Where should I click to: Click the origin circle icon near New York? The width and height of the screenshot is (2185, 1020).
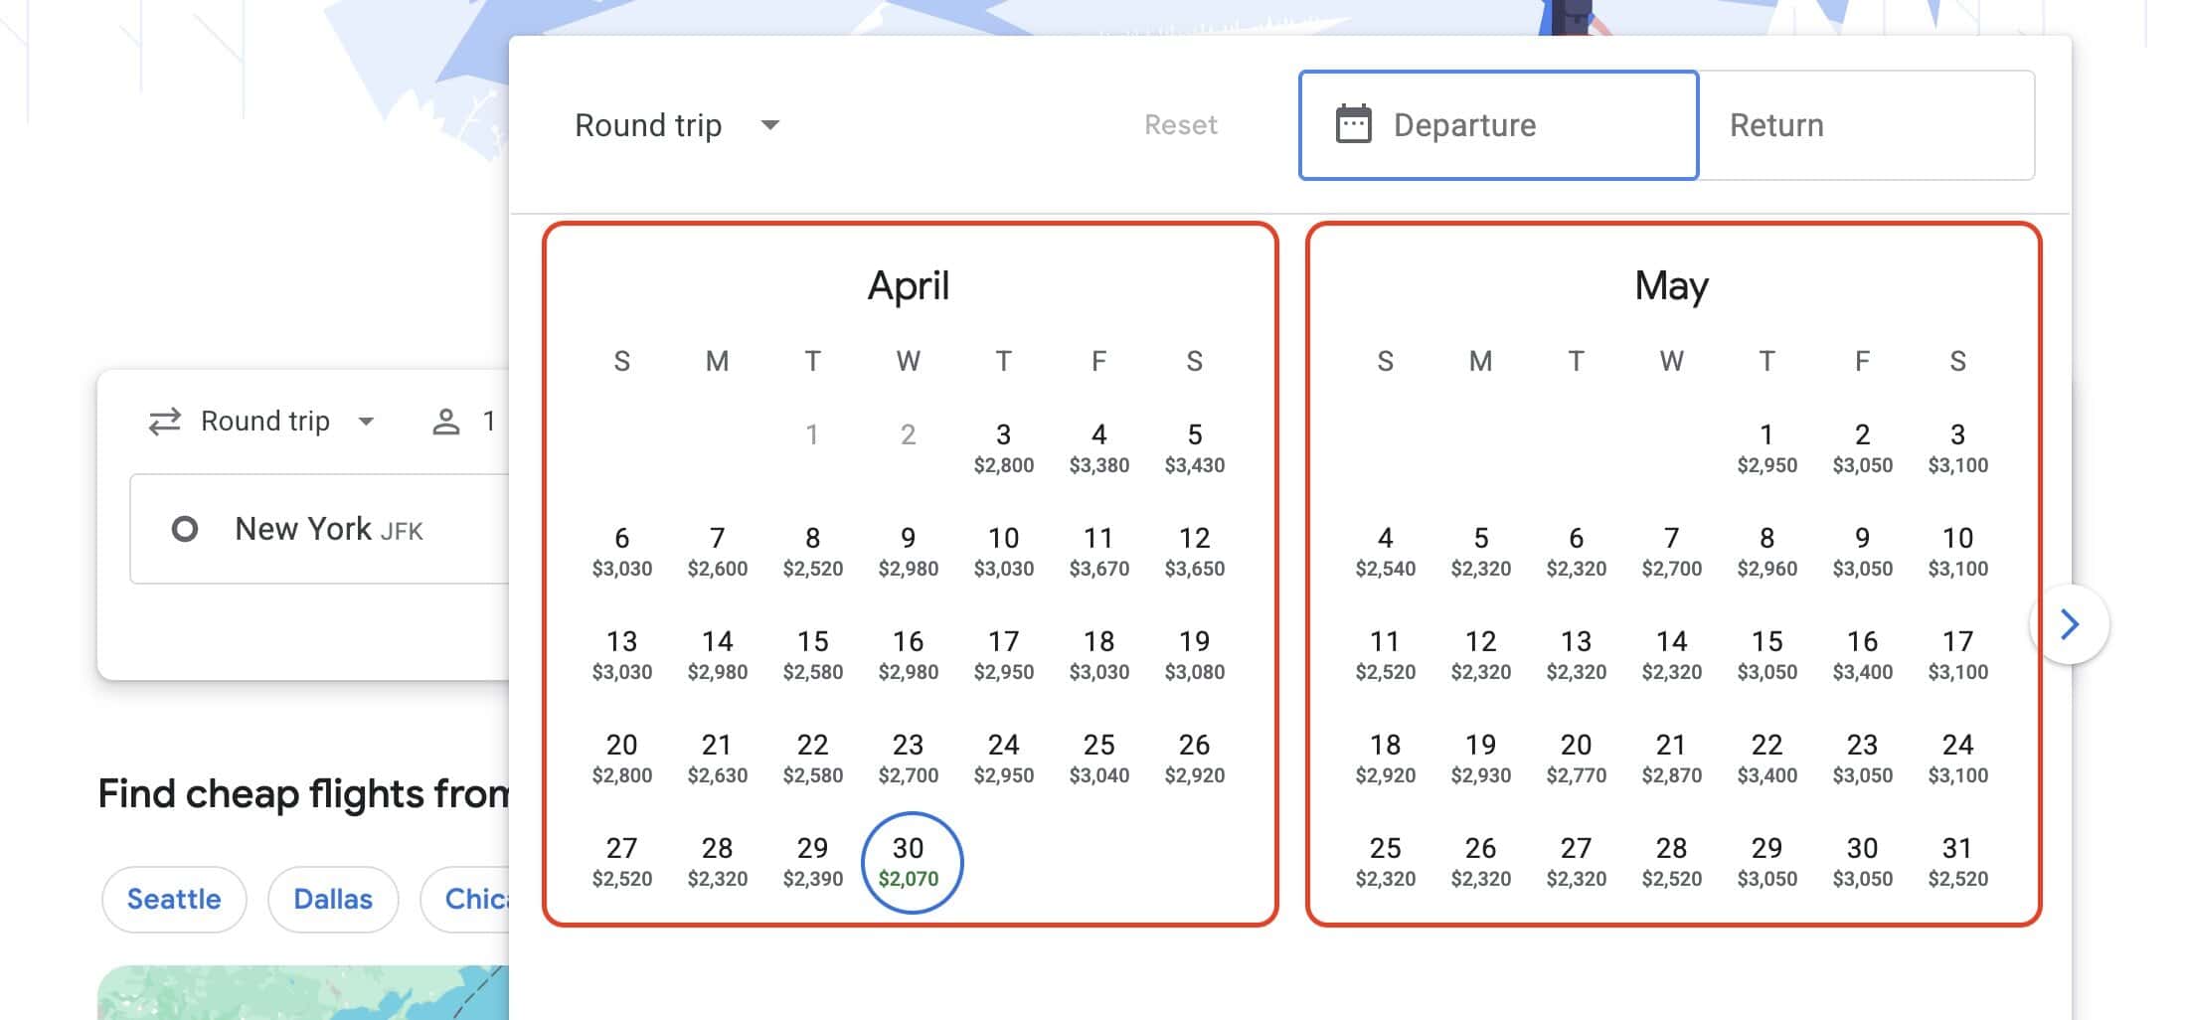tap(185, 528)
